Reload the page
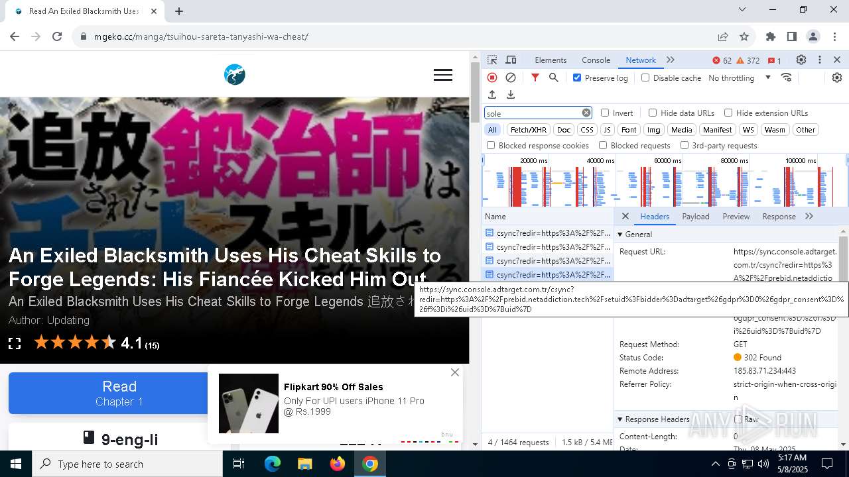The height and width of the screenshot is (477, 849). (57, 36)
